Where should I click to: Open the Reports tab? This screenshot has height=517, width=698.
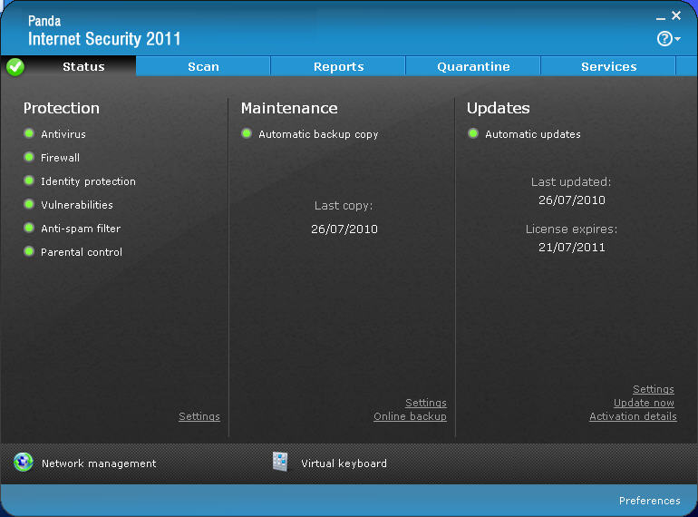(x=338, y=67)
